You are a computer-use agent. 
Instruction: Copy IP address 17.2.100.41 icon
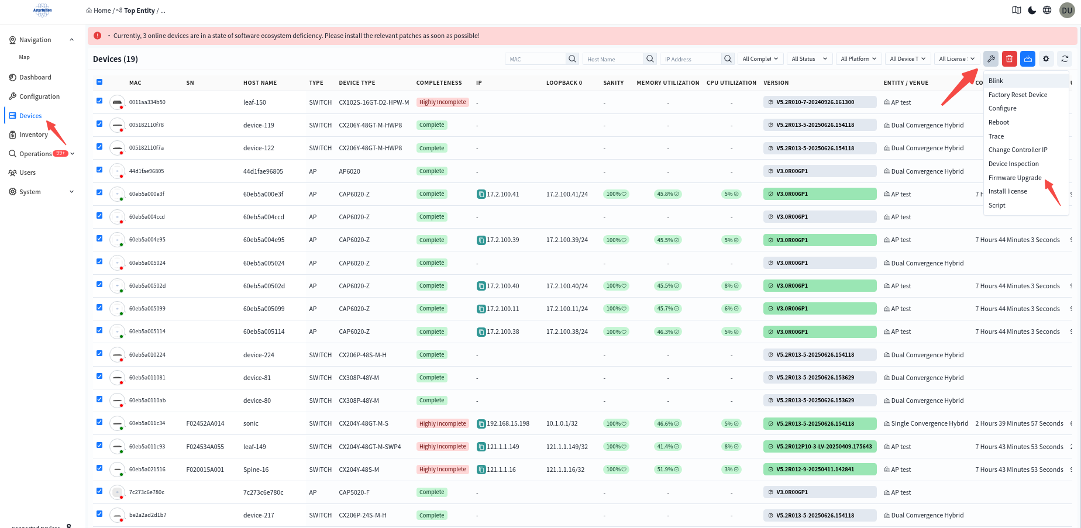tap(481, 194)
